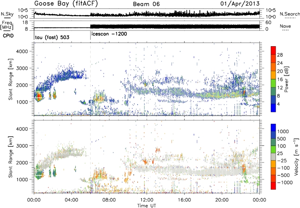This screenshot has width=300, height=208.
Task: Click the gray segment of the velocity colorbar
Action: coord(273,157)
